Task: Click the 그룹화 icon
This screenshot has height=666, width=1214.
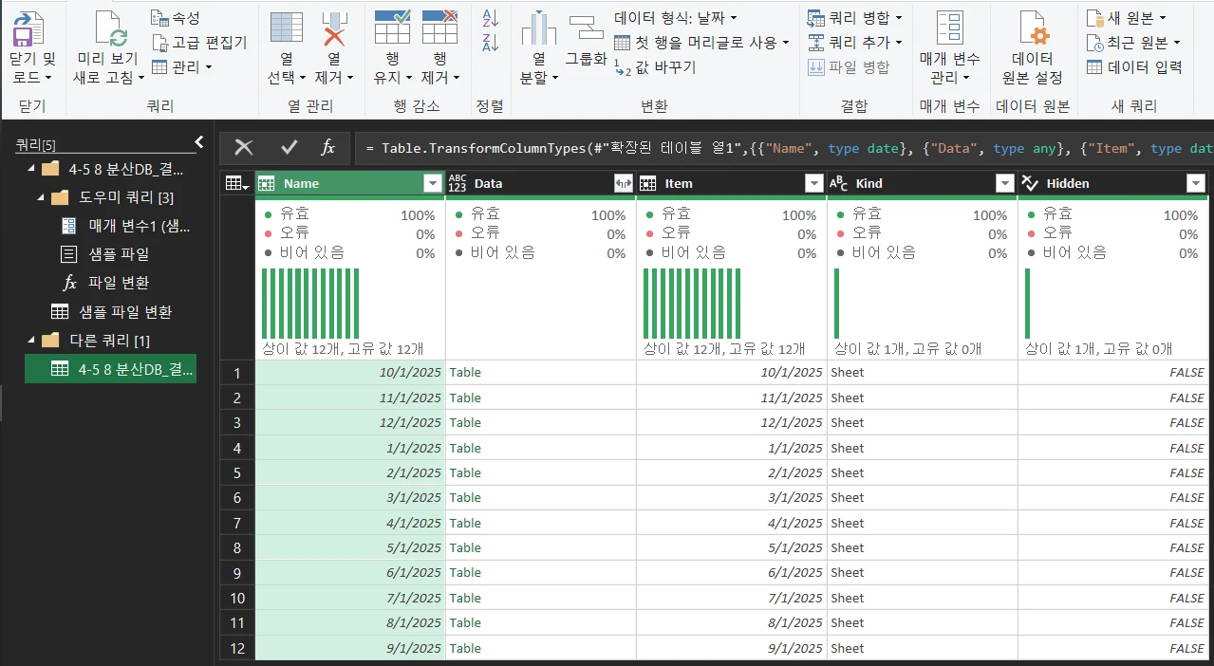Action: (586, 29)
